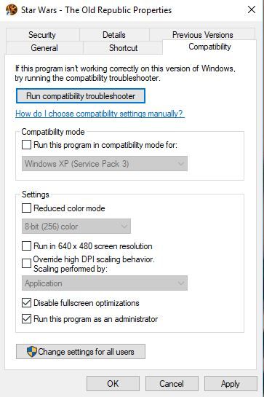
Task: Open the Windows XP (Service Pack 3) dropdown
Action: 105,164
